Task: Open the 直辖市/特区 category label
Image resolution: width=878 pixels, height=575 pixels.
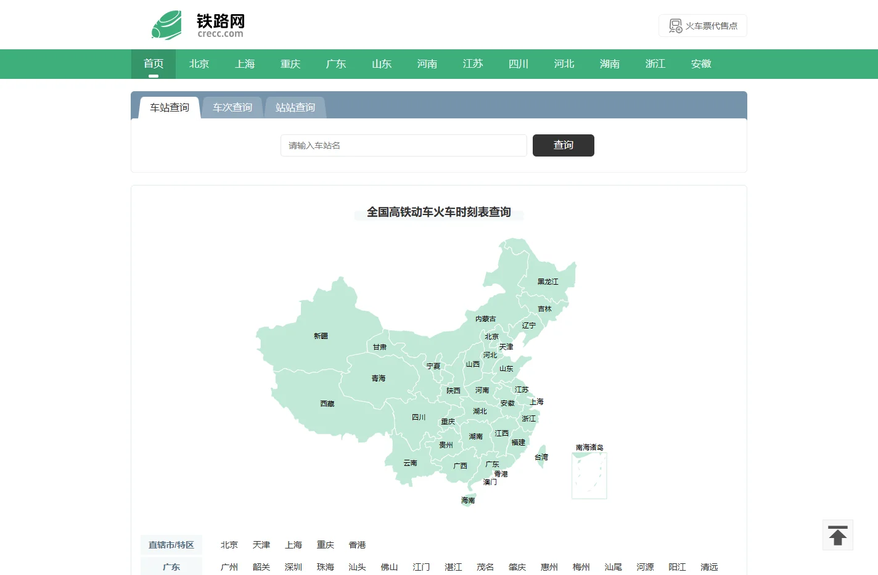Action: pos(171,545)
